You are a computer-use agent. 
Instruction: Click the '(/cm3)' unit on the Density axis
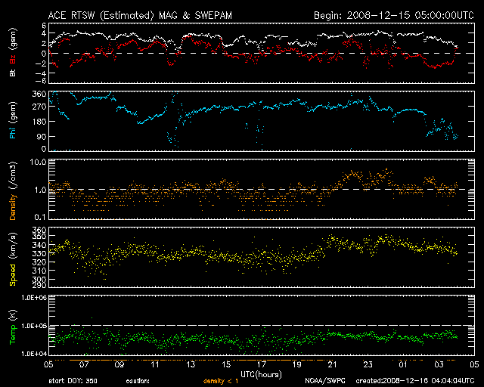click(13, 175)
